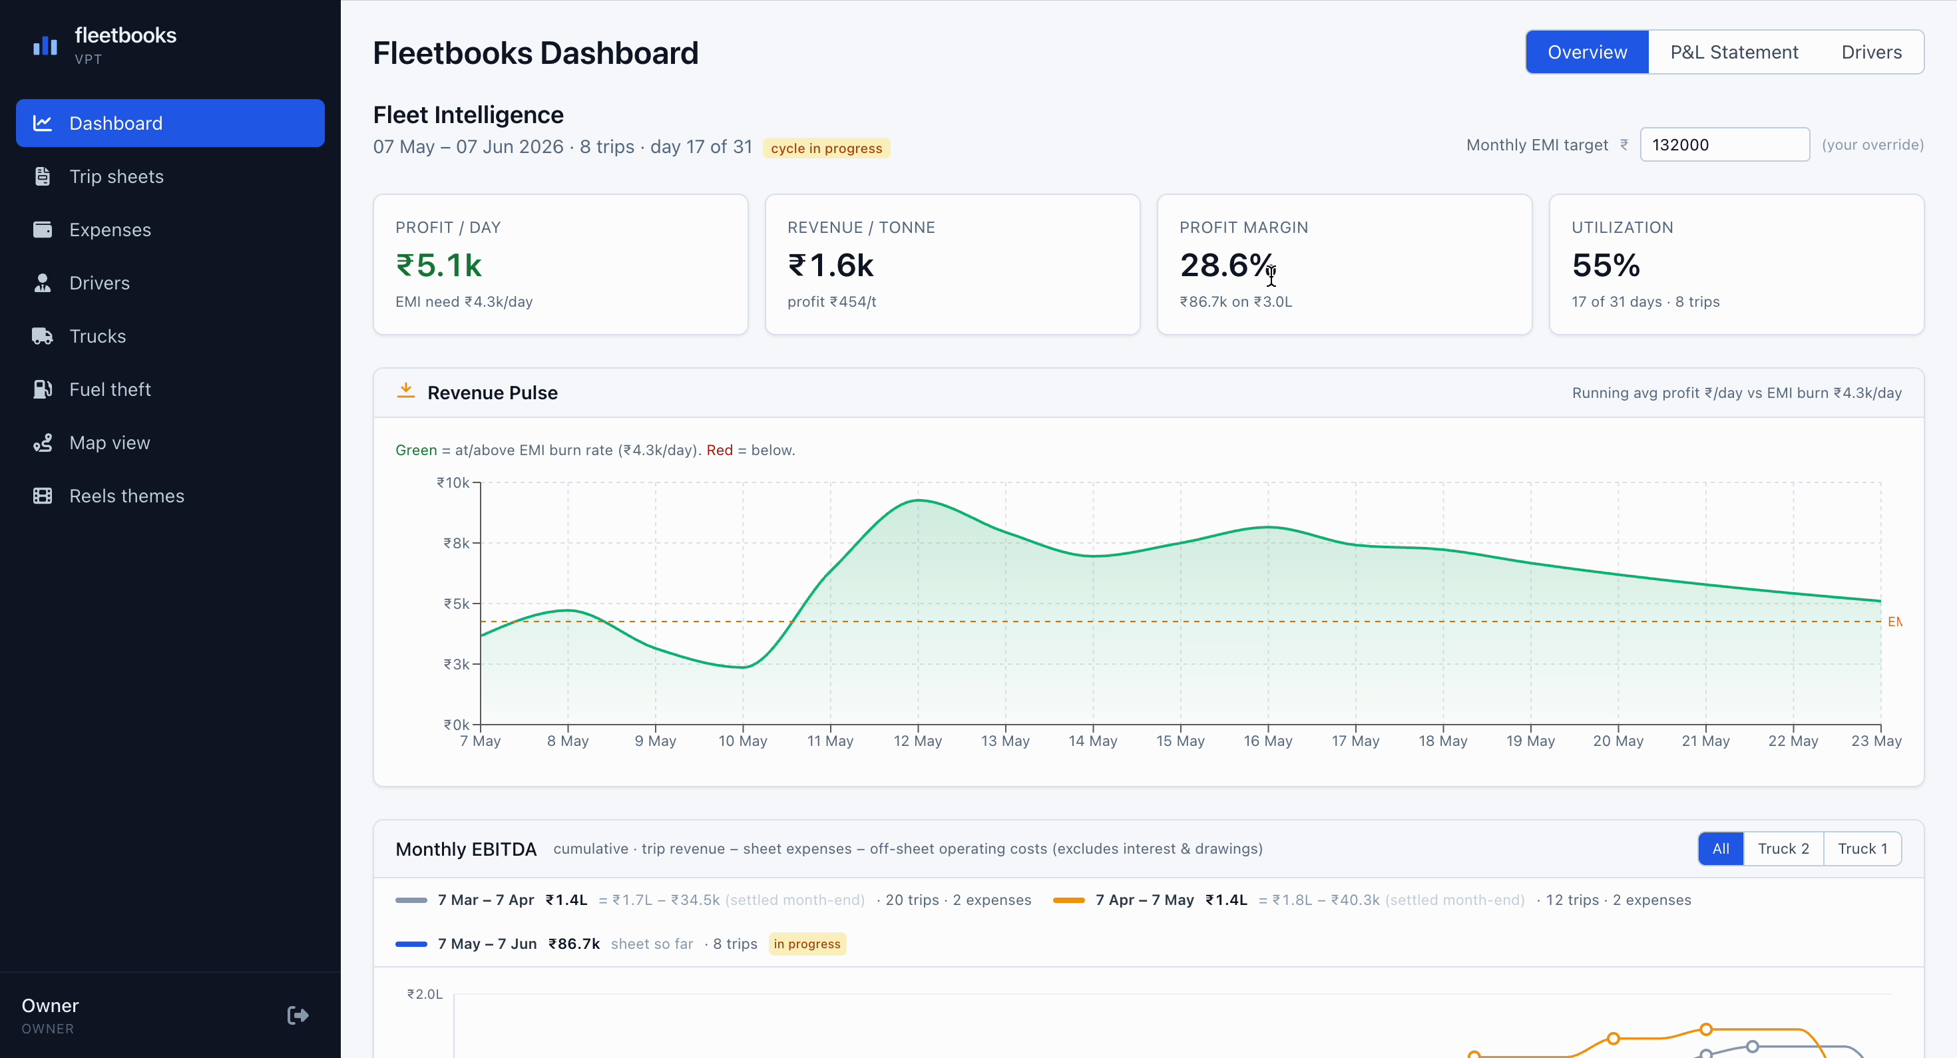Click the Expenses wallet icon

pyautogui.click(x=43, y=230)
